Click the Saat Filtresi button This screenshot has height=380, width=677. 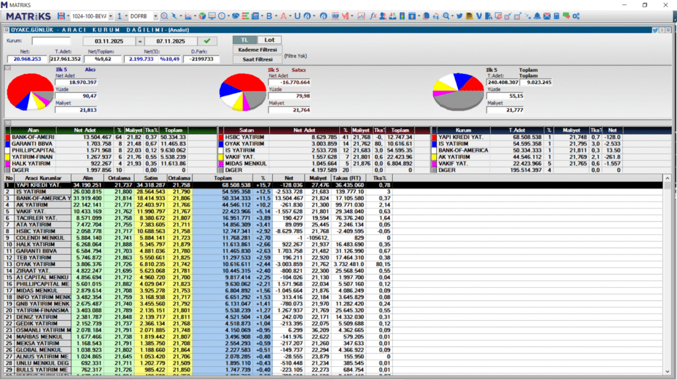[257, 59]
